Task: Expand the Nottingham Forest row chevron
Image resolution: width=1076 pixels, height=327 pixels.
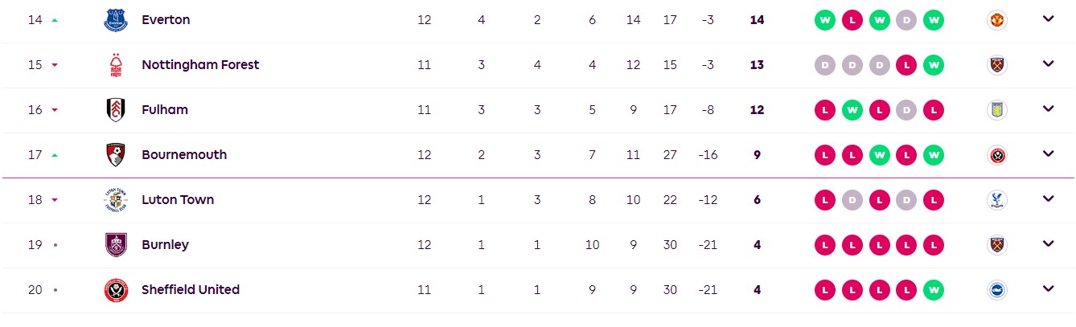Action: 1048,64
